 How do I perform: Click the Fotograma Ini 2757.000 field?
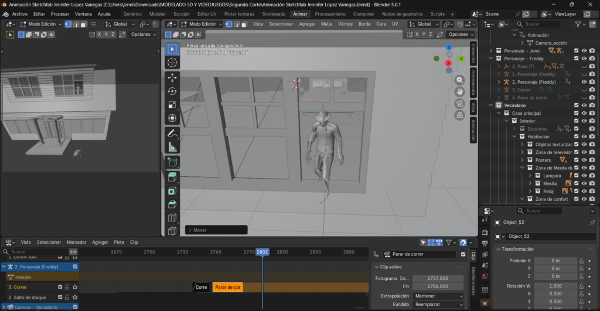click(438, 278)
